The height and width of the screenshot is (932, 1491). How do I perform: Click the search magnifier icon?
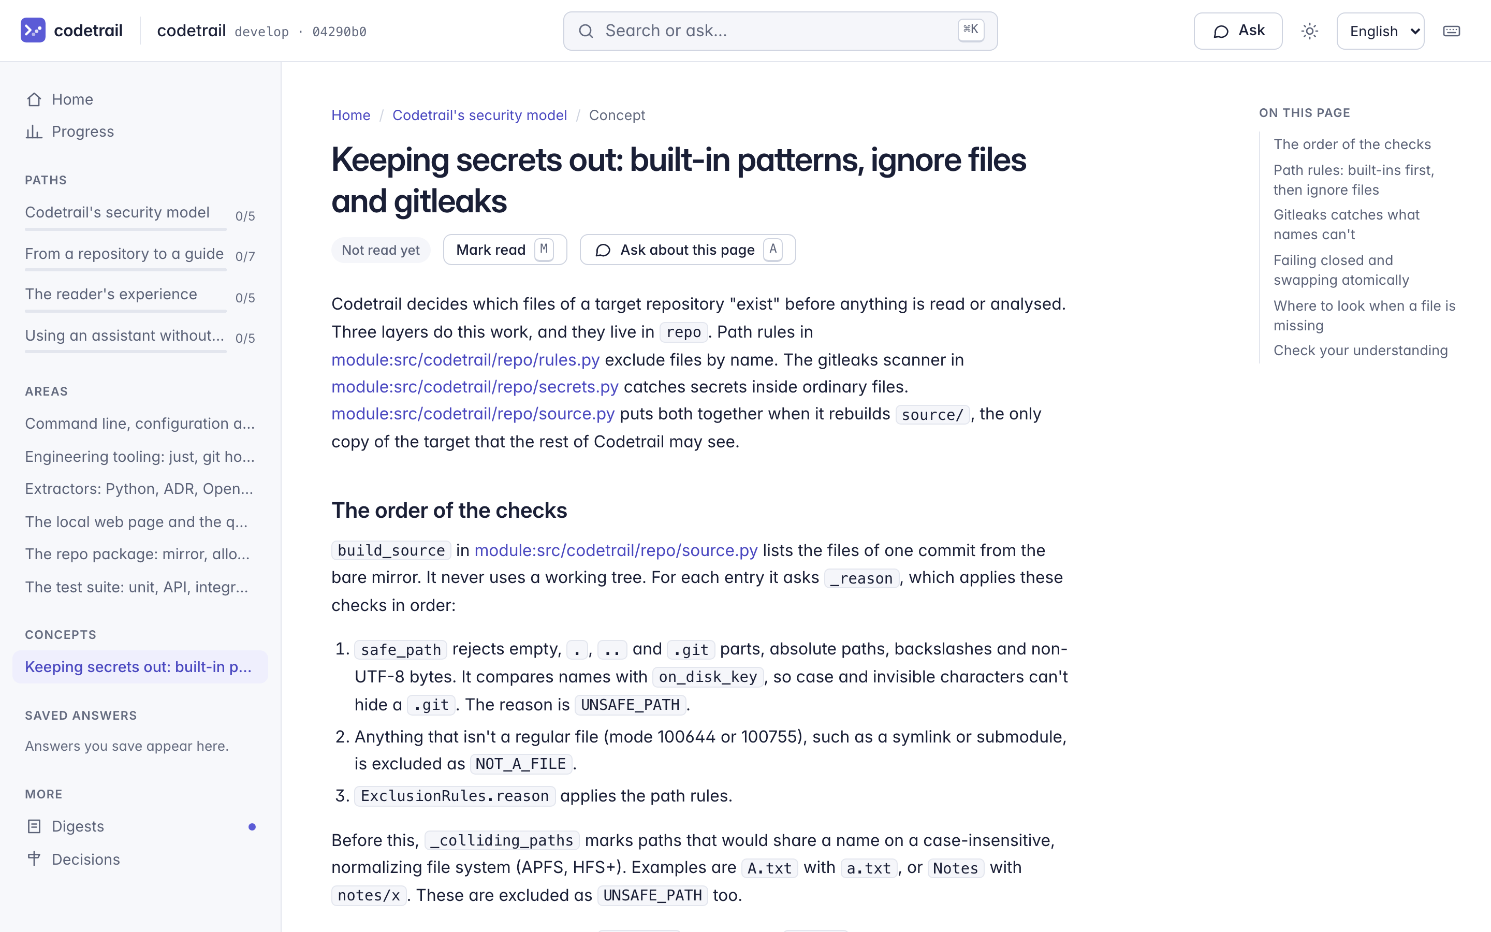coord(586,31)
